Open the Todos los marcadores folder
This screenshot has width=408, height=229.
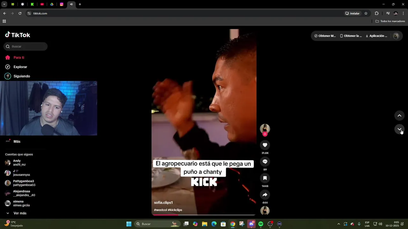click(x=390, y=21)
